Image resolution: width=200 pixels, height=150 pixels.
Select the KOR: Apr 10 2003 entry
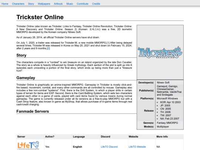point(170,102)
